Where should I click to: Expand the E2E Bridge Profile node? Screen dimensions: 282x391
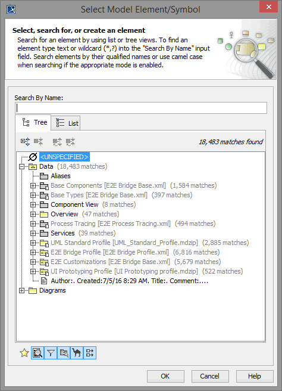click(33, 252)
